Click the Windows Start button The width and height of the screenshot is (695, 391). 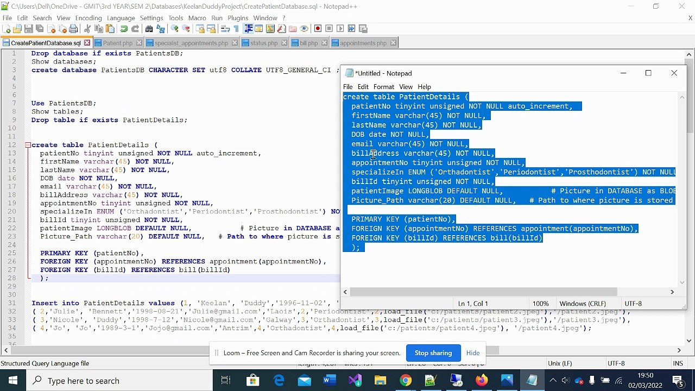13,380
